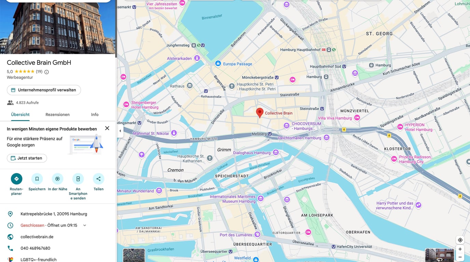
Task: Open the Routenplaner directions icon
Action: pyautogui.click(x=16, y=179)
